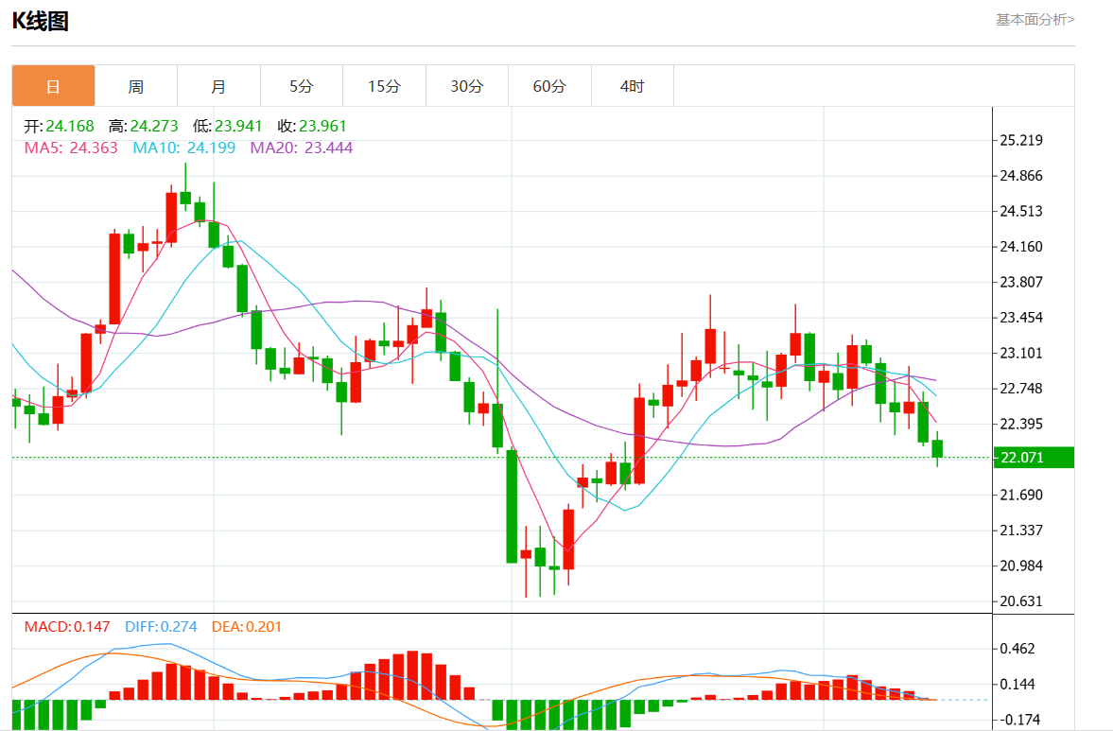The height and width of the screenshot is (731, 1113).
Task: Click the high price value 24.273
Action: pos(154,126)
